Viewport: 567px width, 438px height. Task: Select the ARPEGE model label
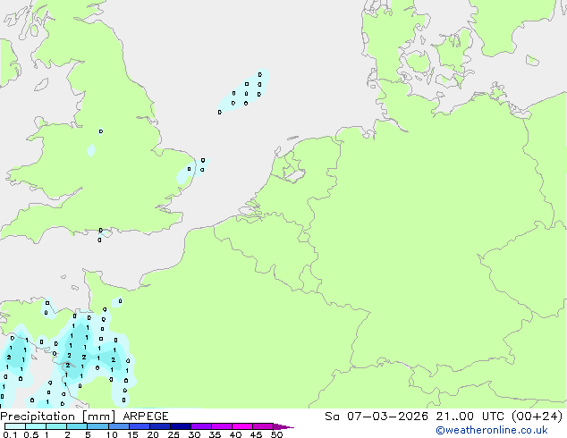tap(146, 417)
